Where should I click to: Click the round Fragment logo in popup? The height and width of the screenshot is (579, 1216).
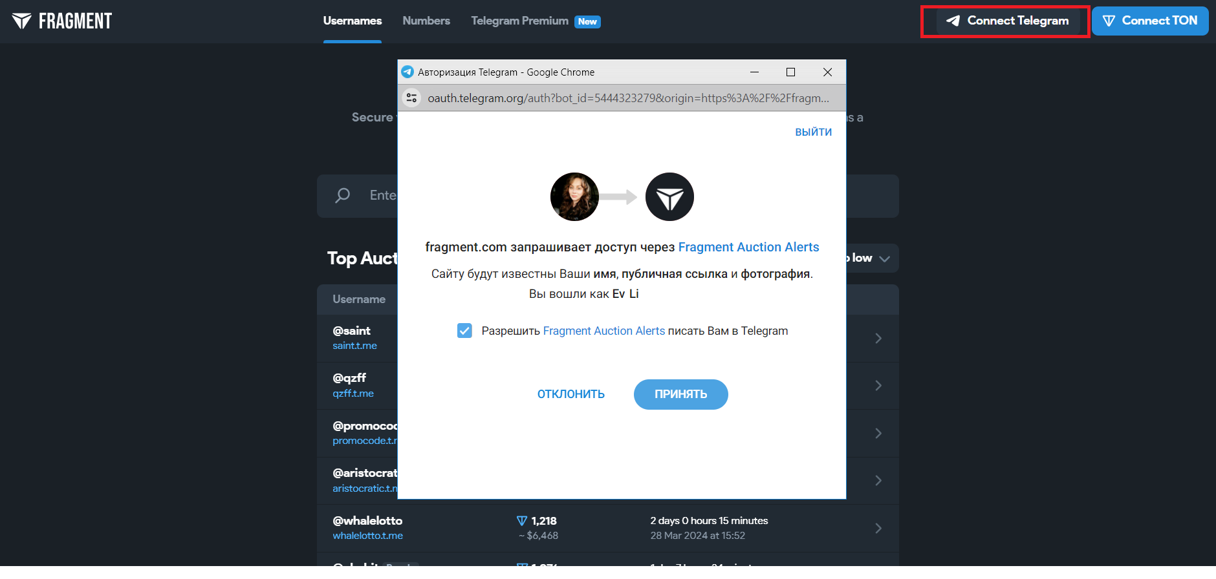click(669, 196)
